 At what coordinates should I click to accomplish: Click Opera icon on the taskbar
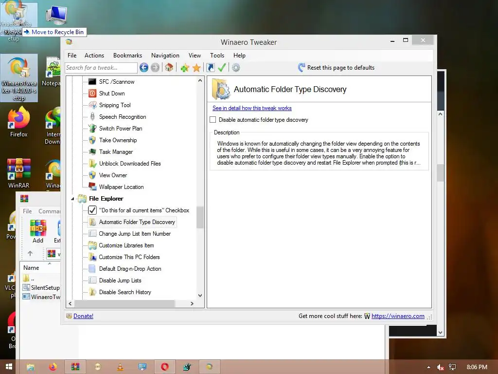(165, 367)
